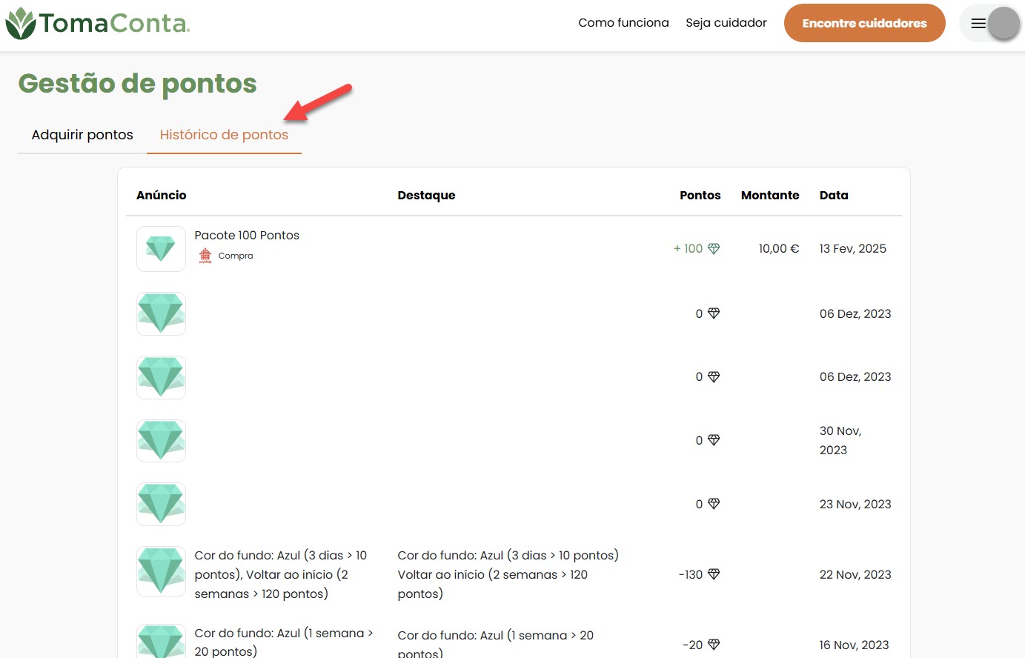
Task: Click the points diamond icon in -130 row
Action: pos(714,574)
